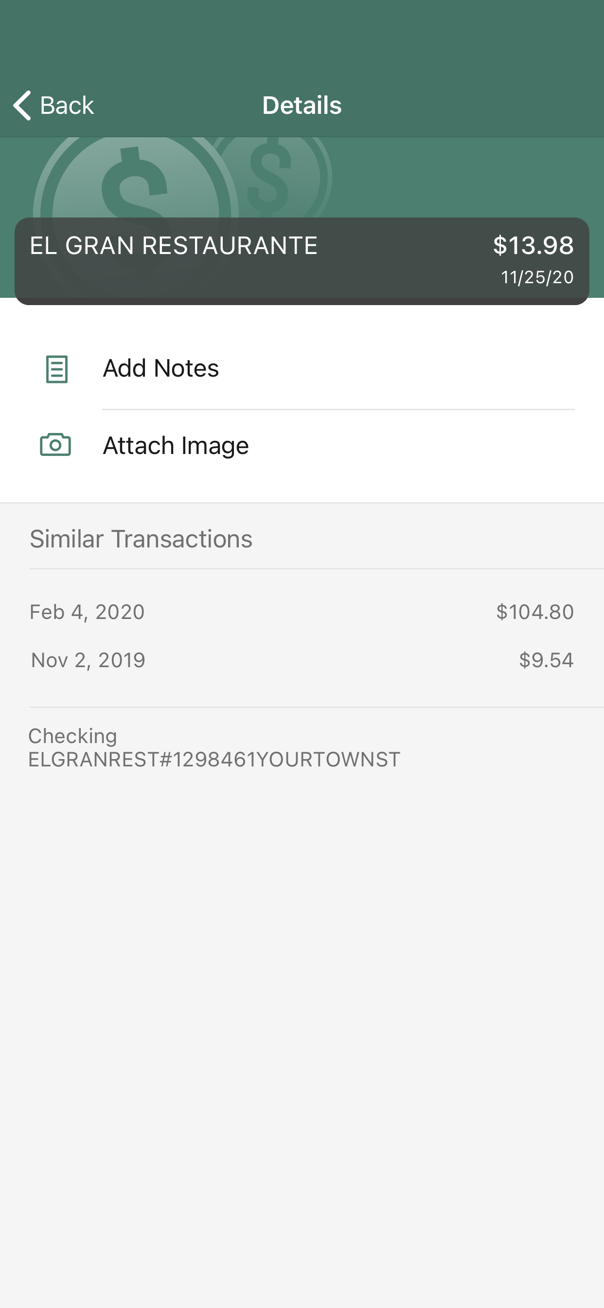Open the Nov 2, 2019 similar transaction
This screenshot has width=604, height=1308.
302,660
